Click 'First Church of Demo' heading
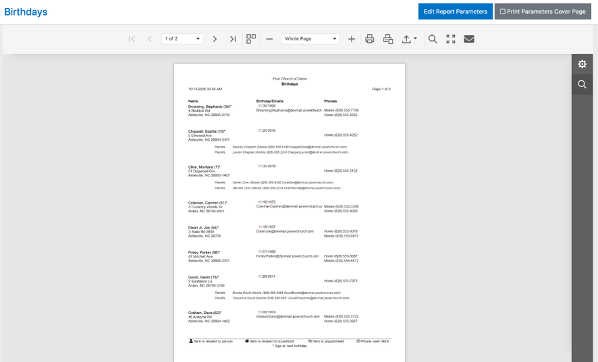This screenshot has width=598, height=362. tap(290, 78)
